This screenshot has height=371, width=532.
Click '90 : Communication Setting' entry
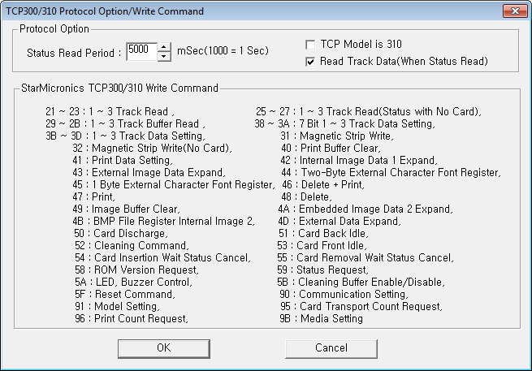[x=344, y=295]
